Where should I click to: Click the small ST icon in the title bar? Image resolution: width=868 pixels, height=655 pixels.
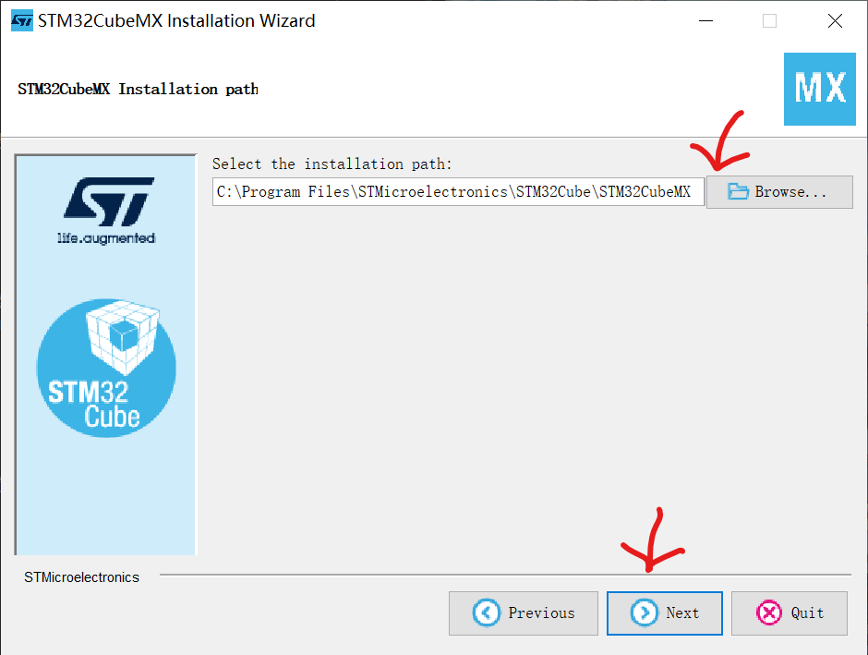point(22,21)
